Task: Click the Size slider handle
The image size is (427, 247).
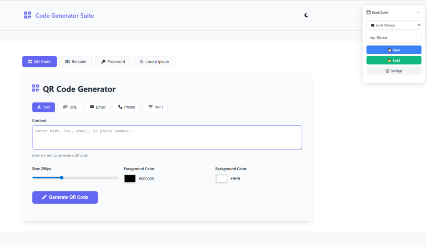Action: (x=61, y=177)
